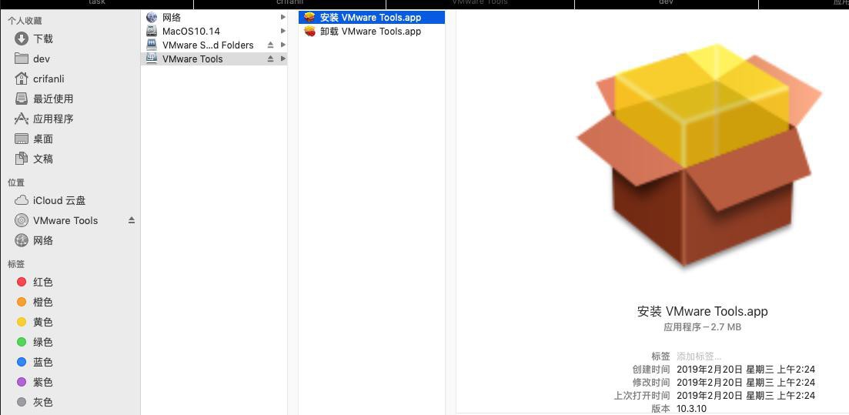This screenshot has width=849, height=415.
Task: Open the crifanli home icon
Action: point(21,79)
